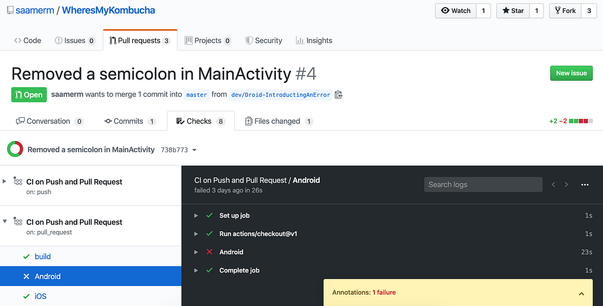
Task: Collapse the pull_request workflow group
Action: pos(5,221)
